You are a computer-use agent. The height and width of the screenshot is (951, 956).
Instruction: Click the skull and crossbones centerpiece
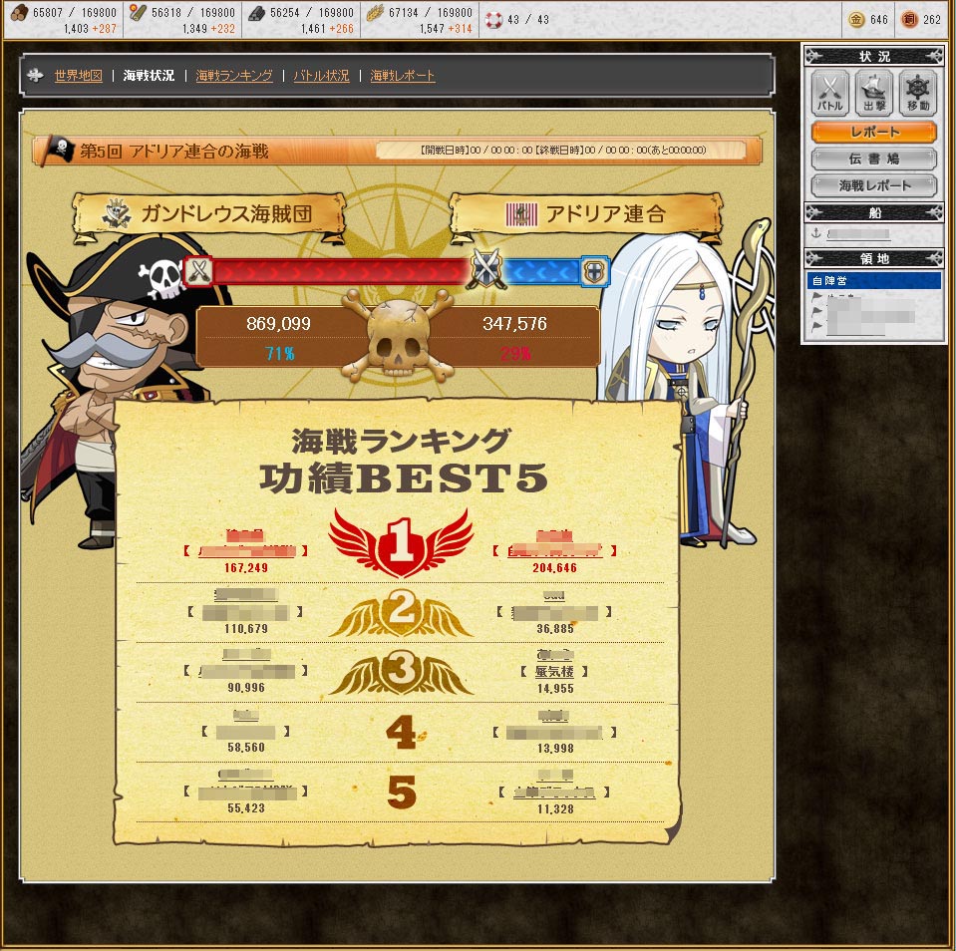(399, 335)
